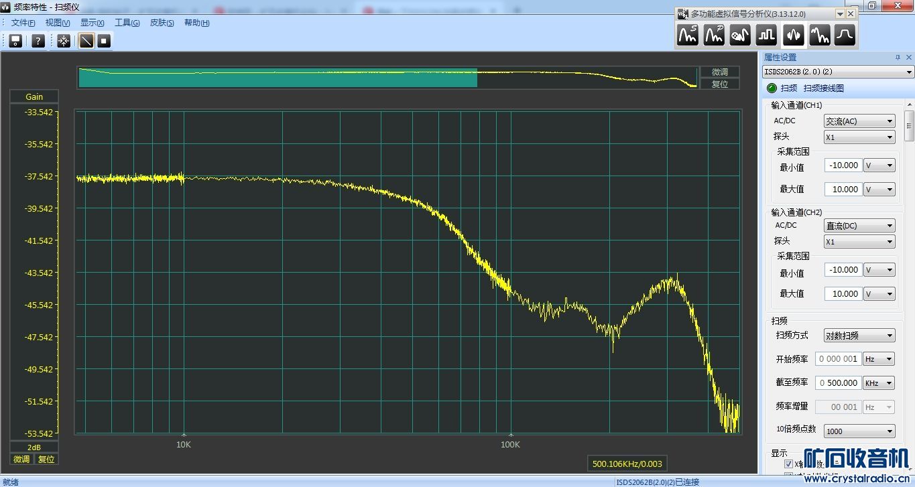The image size is (915, 487).
Task: Pin the 属性设置 panel
Action: click(x=898, y=58)
